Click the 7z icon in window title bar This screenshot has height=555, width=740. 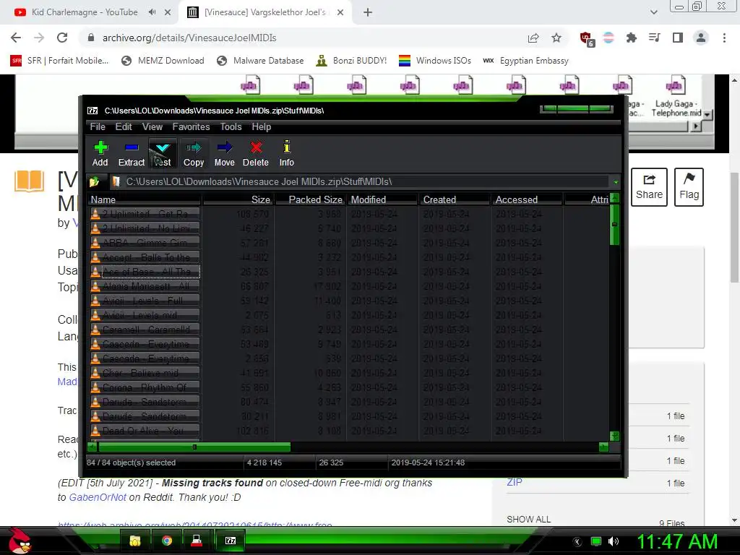pos(92,111)
